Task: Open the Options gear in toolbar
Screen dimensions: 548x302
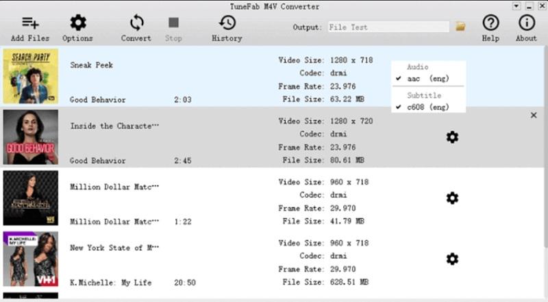Action: [77, 23]
